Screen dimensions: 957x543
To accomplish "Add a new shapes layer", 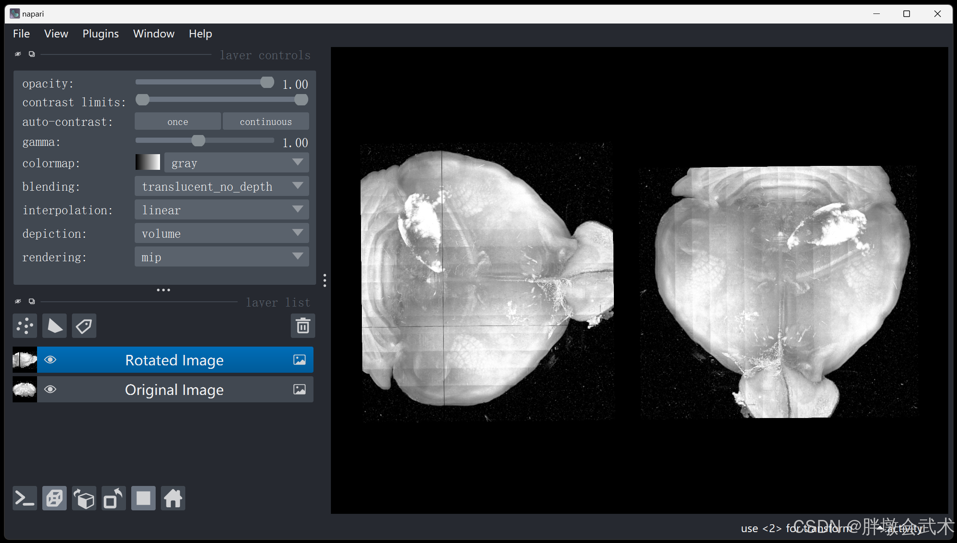I will click(54, 326).
